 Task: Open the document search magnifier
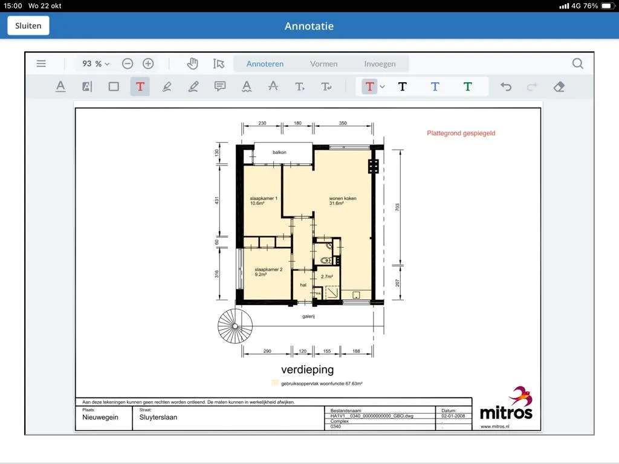coord(577,63)
